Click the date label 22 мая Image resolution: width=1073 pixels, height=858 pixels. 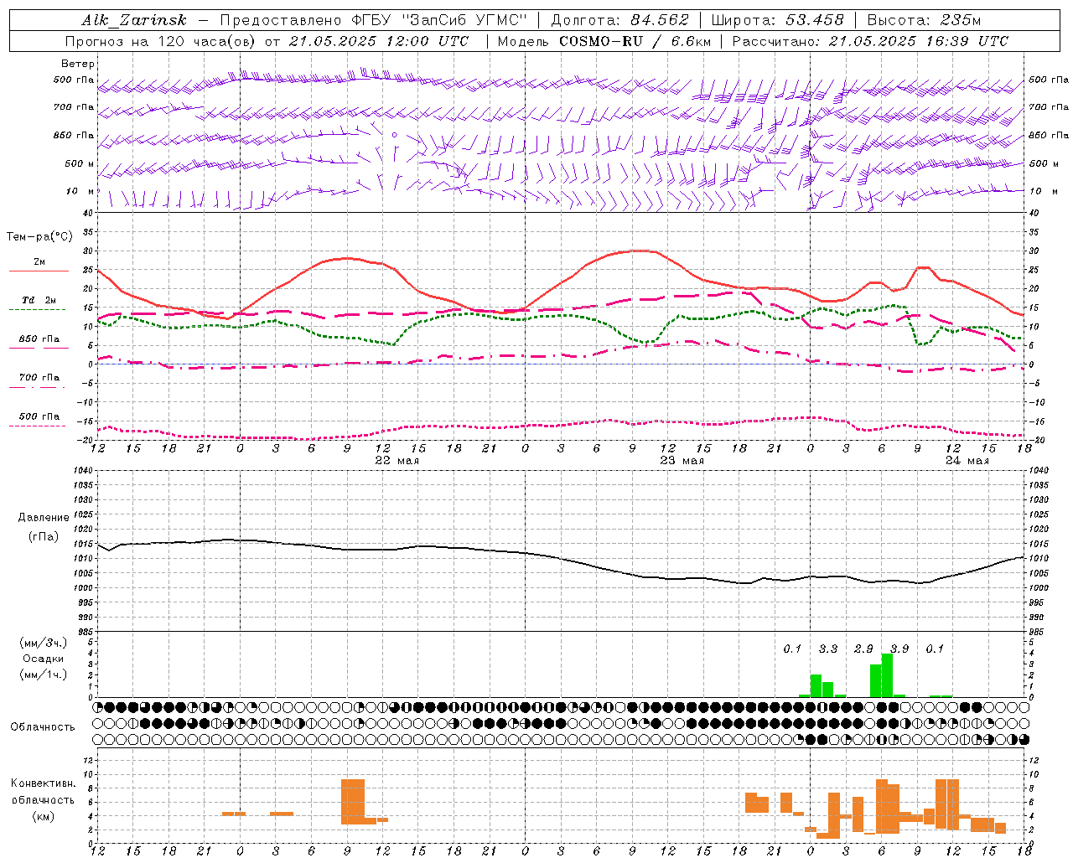(397, 461)
